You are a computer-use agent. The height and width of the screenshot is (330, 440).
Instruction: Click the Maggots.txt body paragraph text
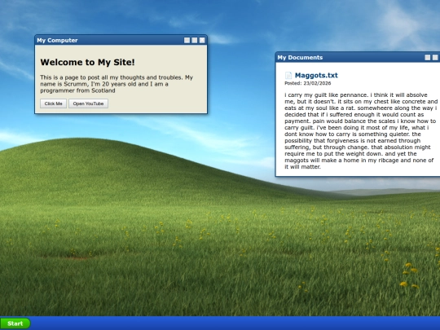[361, 130]
